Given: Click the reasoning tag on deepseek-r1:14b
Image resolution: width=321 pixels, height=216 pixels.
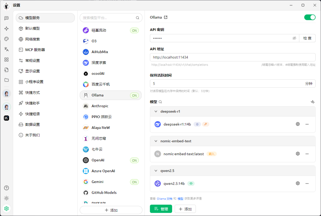Looking at the screenshot, I should tap(197, 124).
